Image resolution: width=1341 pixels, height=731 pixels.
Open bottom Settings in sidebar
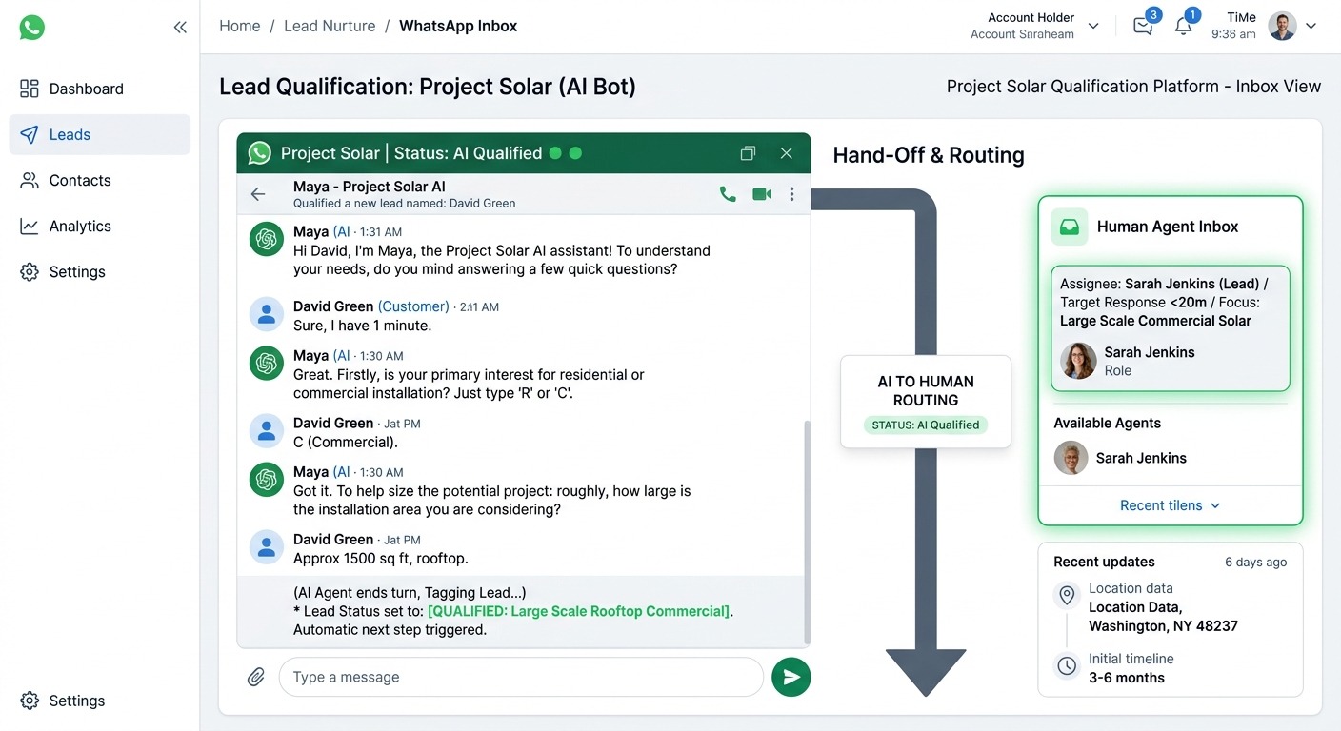point(100,701)
